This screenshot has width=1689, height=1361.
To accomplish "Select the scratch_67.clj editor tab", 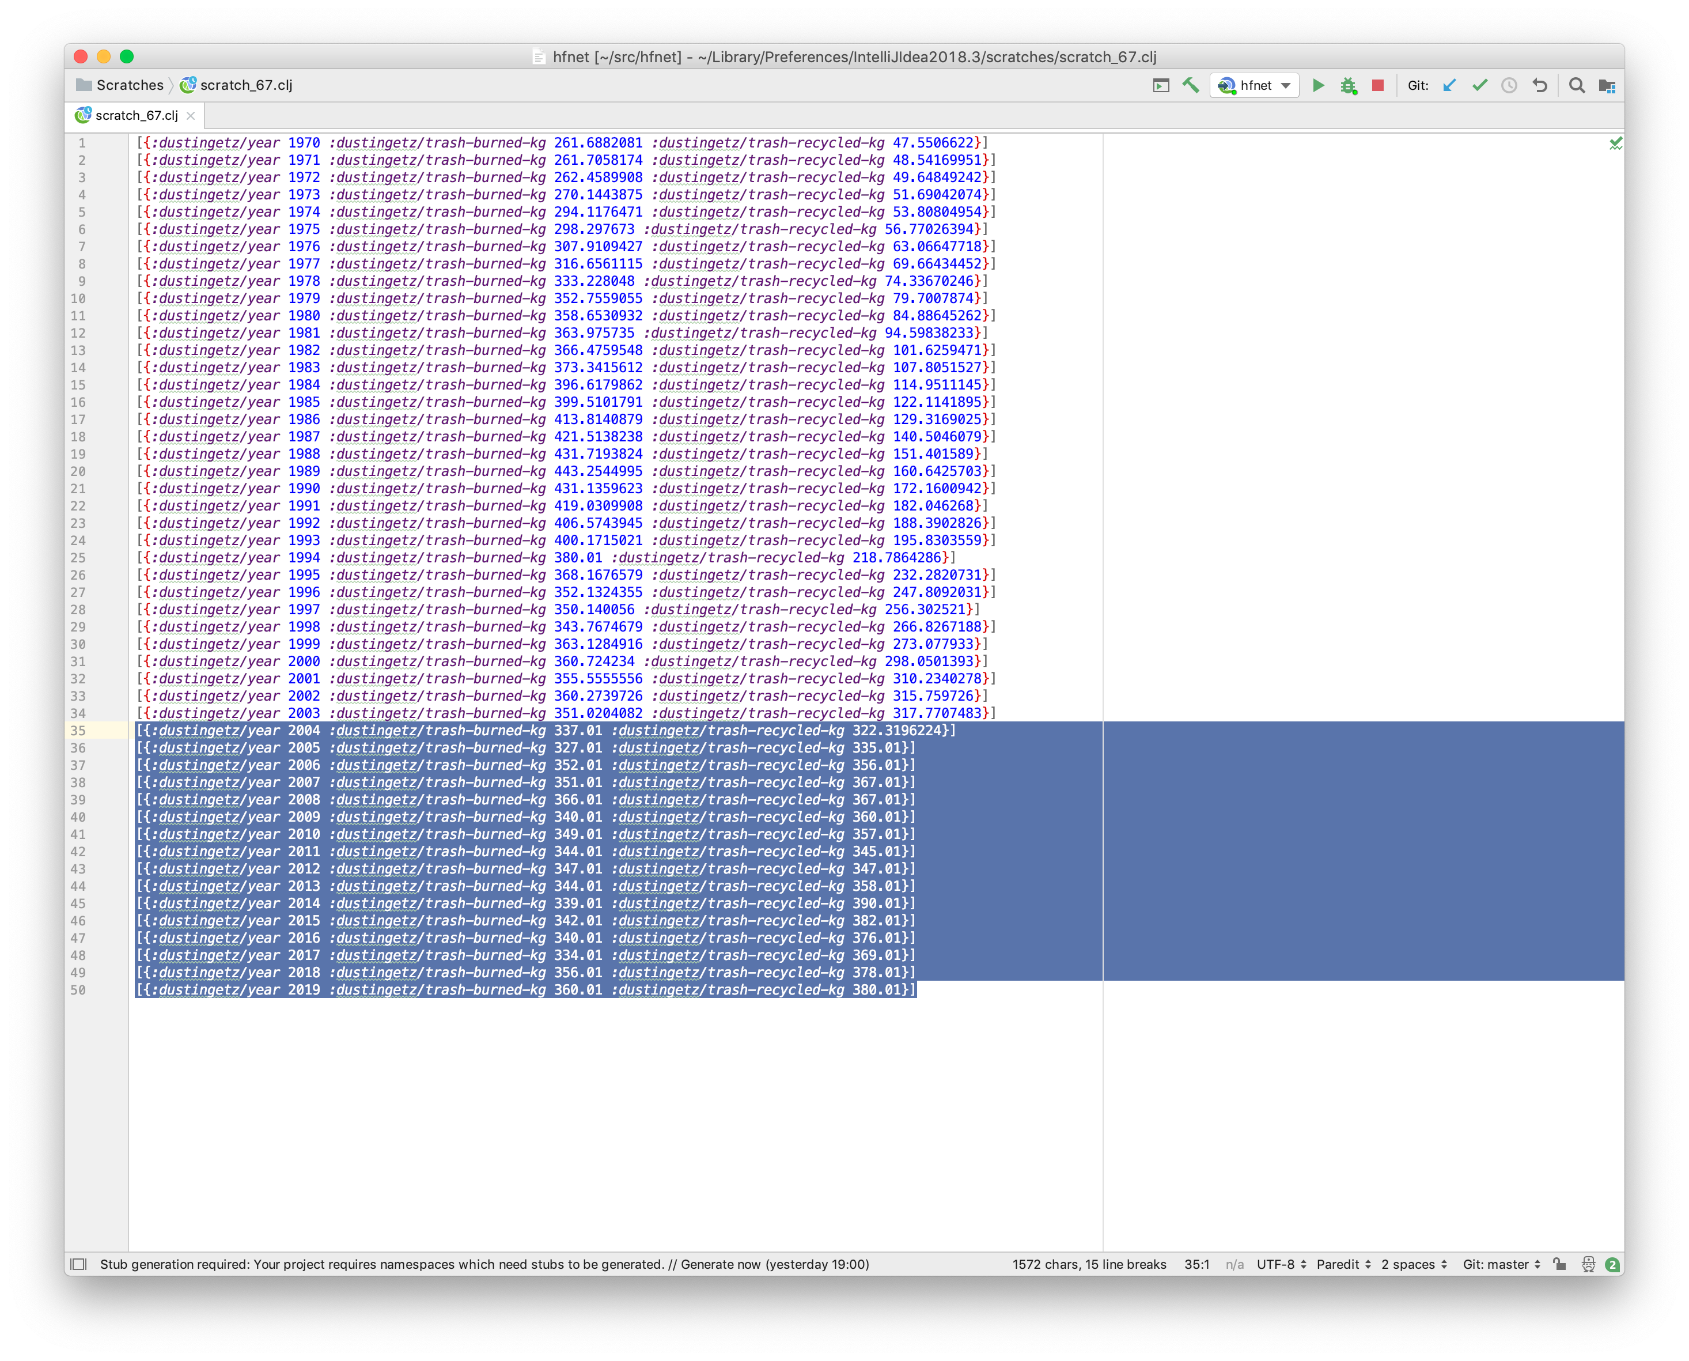I will point(137,115).
